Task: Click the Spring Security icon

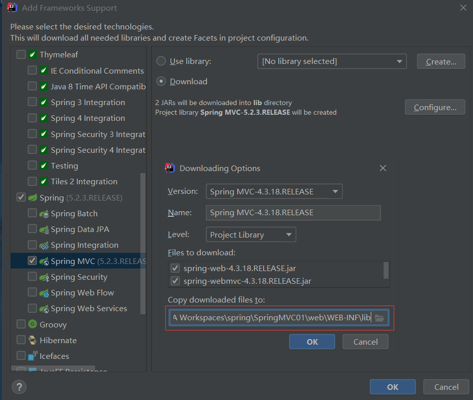Action: [44, 277]
